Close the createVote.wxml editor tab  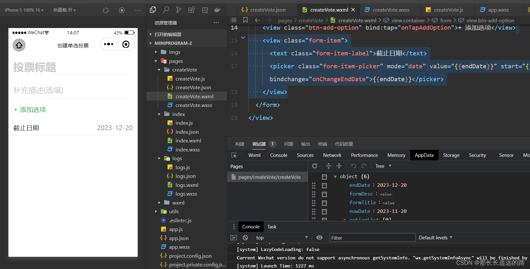tap(353, 10)
